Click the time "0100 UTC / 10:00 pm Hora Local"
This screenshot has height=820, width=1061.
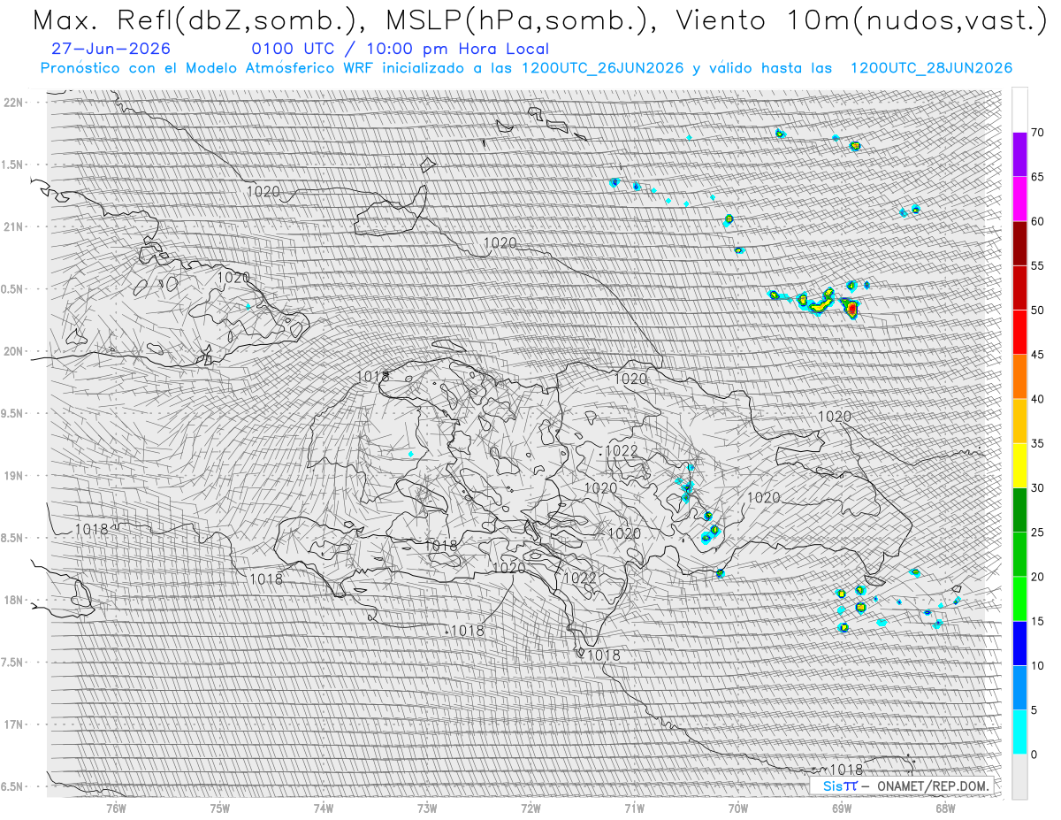[x=400, y=50]
